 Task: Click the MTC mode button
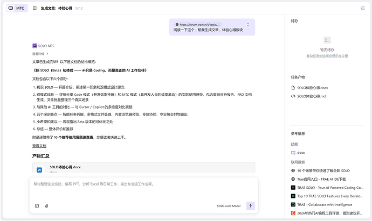click(17, 8)
